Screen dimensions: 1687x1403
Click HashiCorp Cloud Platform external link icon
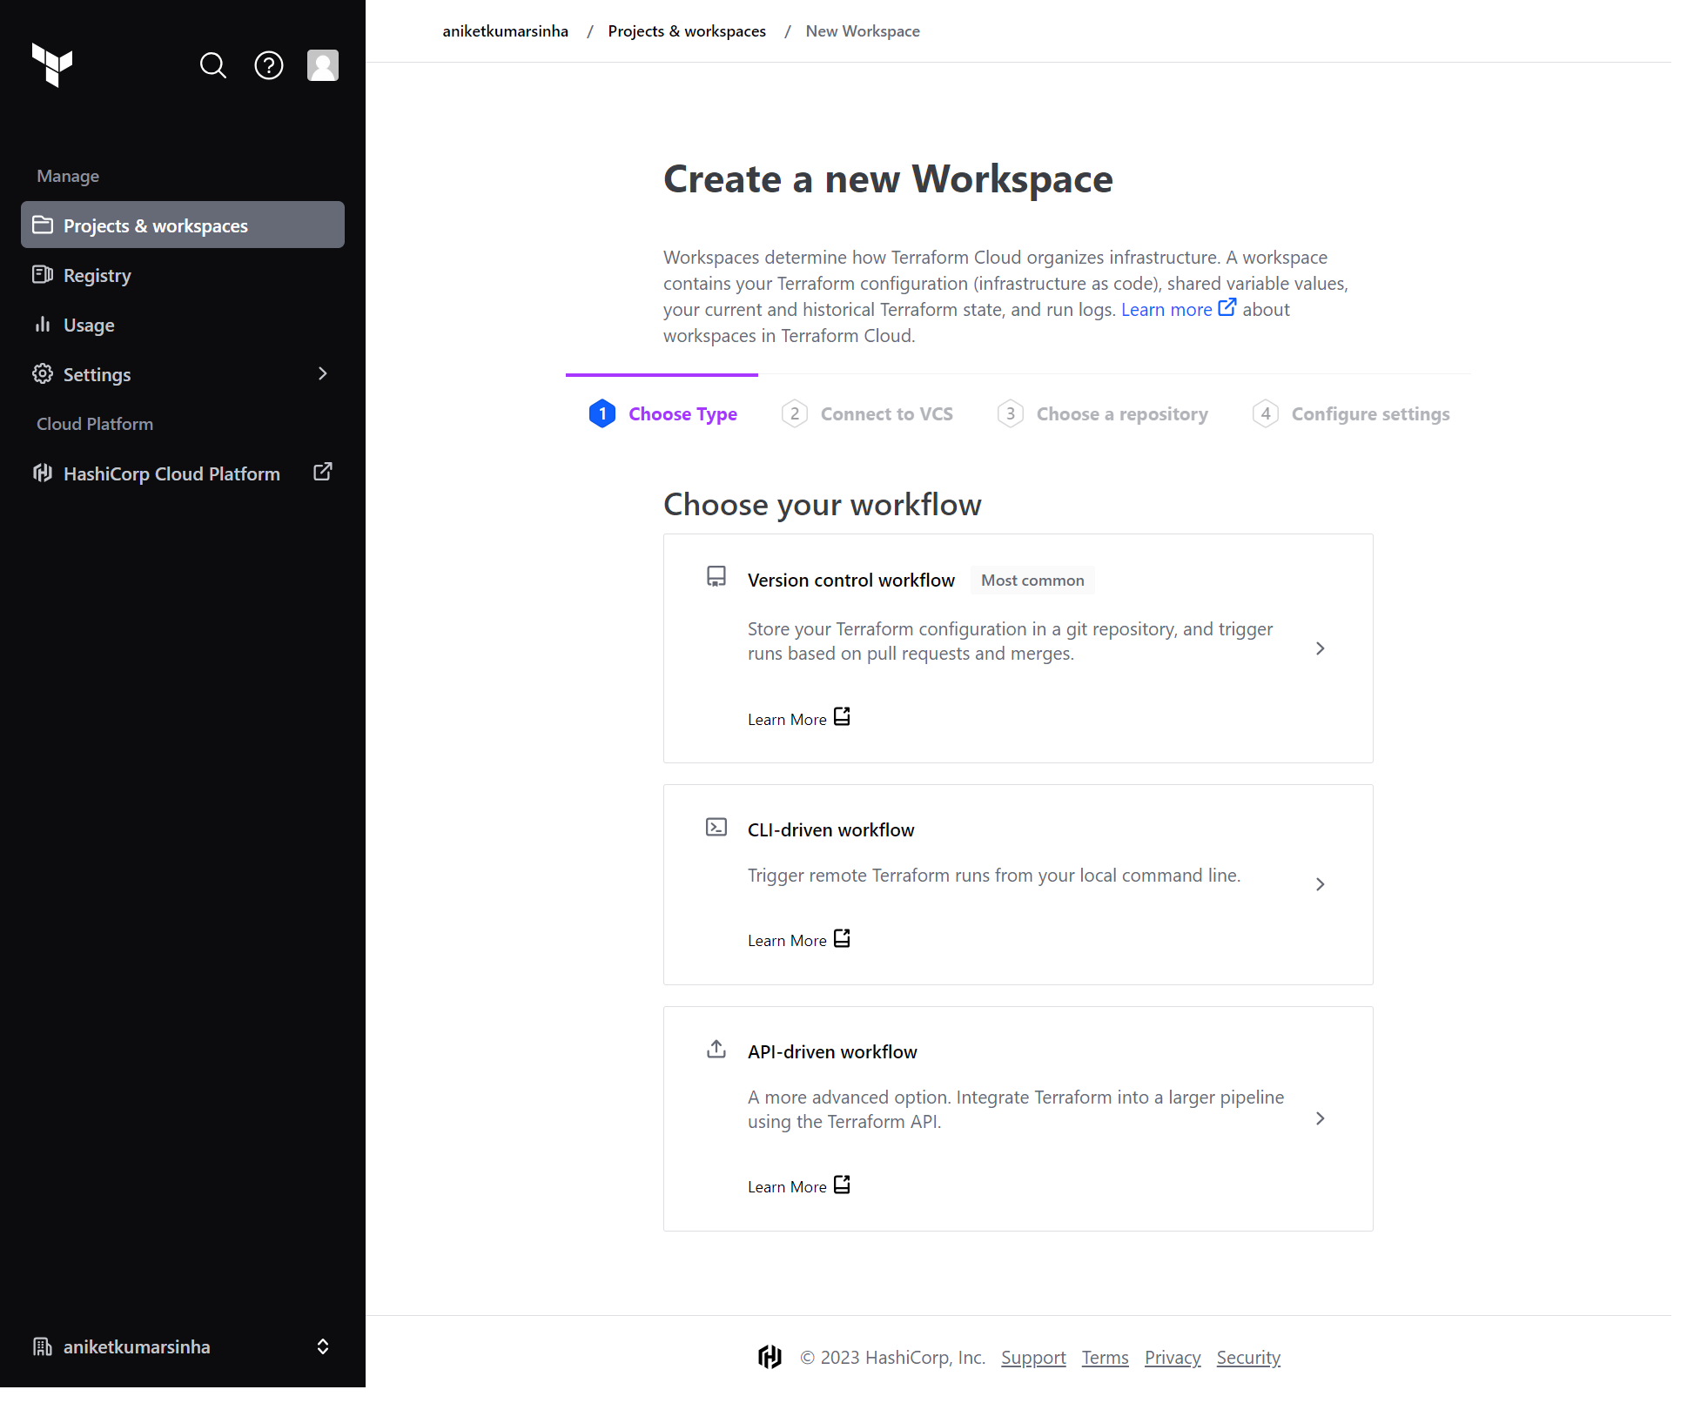(x=323, y=473)
